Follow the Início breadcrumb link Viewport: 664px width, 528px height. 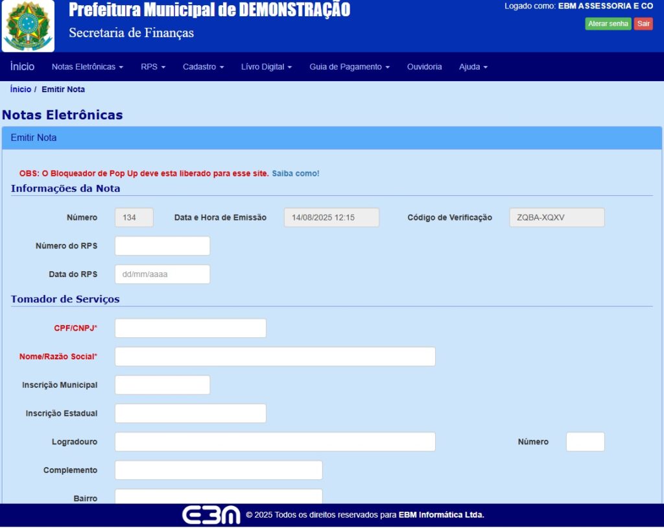click(21, 90)
